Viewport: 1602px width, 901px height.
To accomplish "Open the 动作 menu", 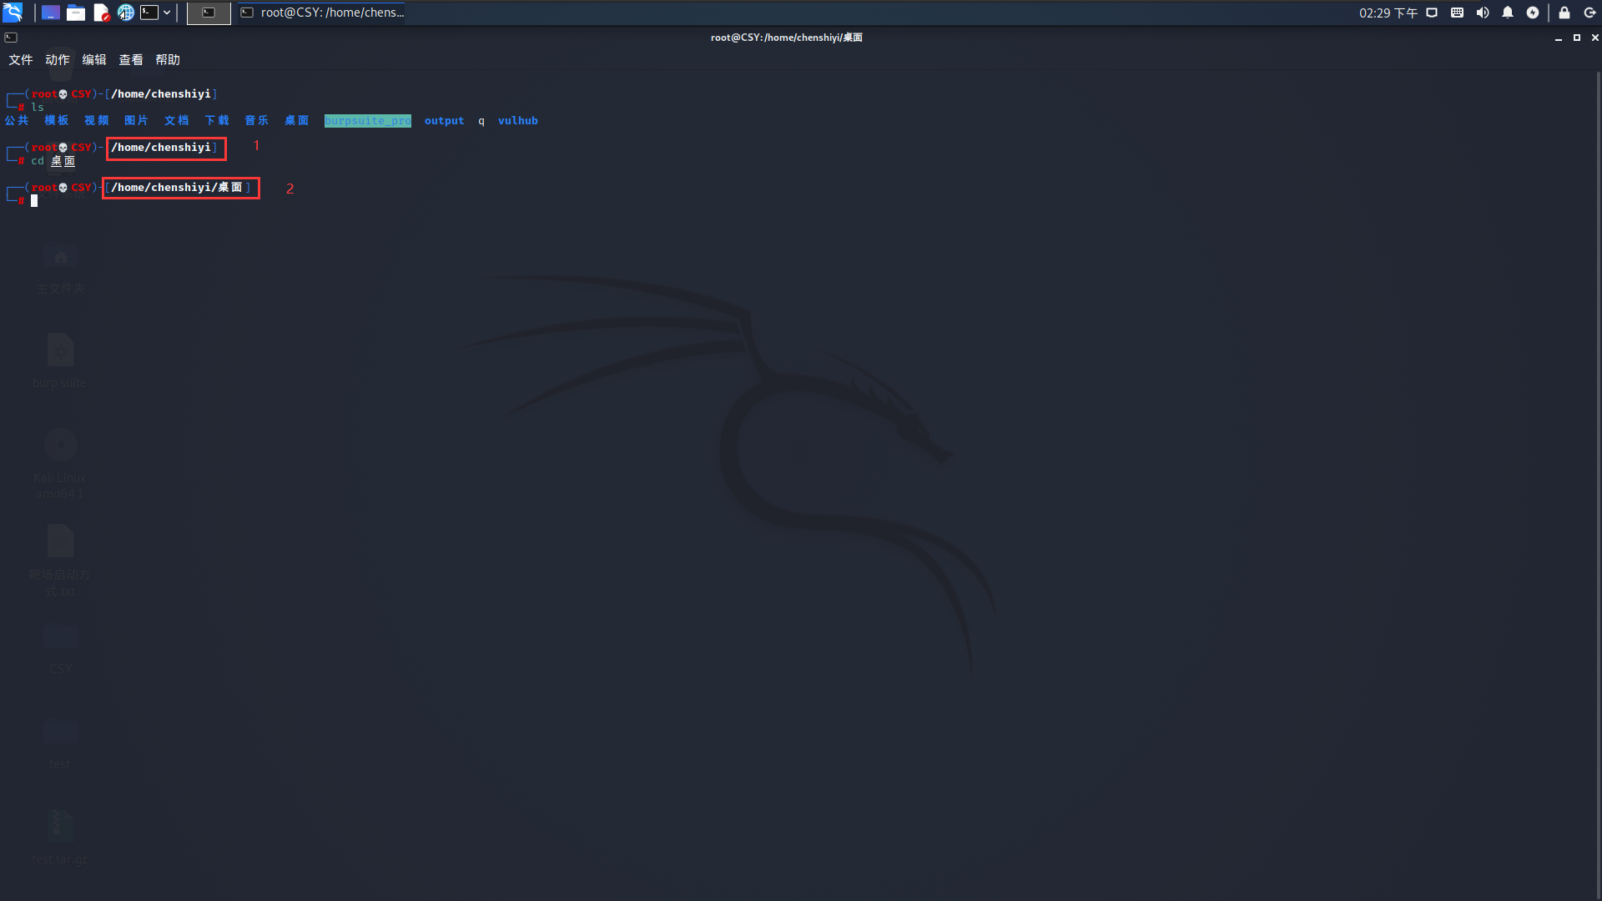I will (x=58, y=60).
